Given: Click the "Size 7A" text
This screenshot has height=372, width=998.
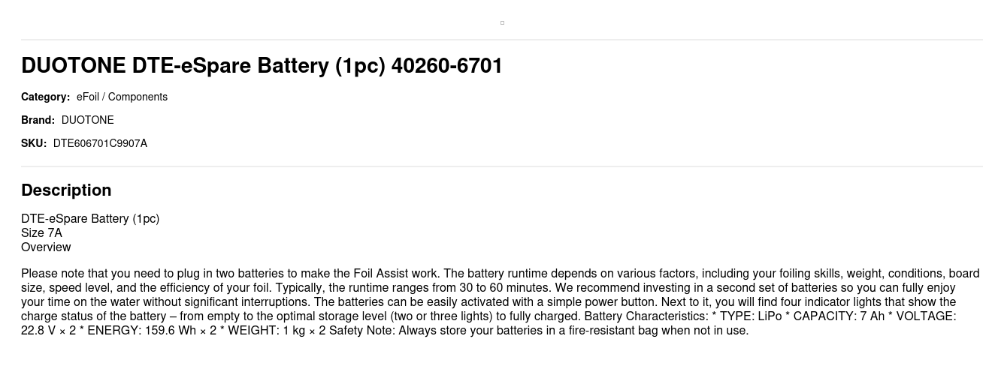Looking at the screenshot, I should tap(41, 233).
